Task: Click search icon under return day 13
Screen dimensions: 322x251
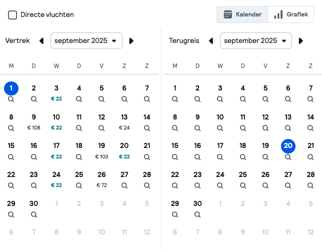Action: tap(288, 128)
